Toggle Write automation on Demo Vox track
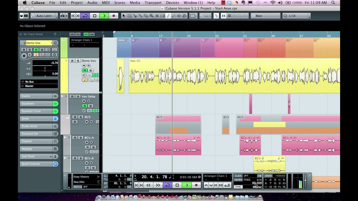Viewport: 358px width, 201px height. click(90, 70)
